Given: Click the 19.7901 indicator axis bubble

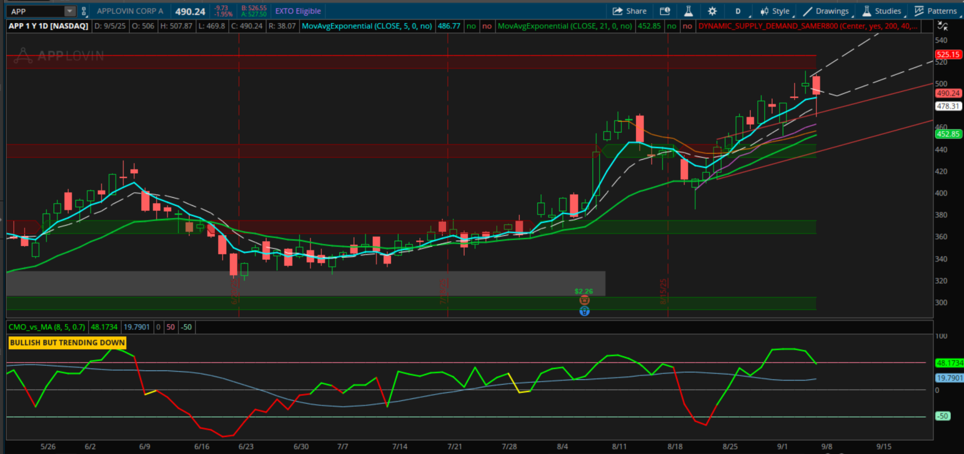Looking at the screenshot, I should click(949, 377).
